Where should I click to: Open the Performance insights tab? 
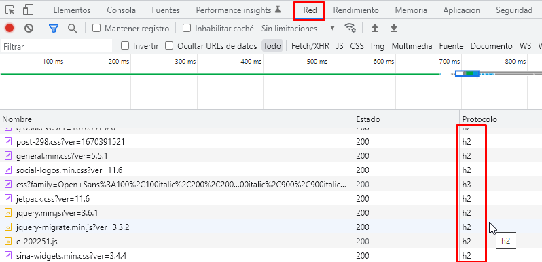coord(238,10)
